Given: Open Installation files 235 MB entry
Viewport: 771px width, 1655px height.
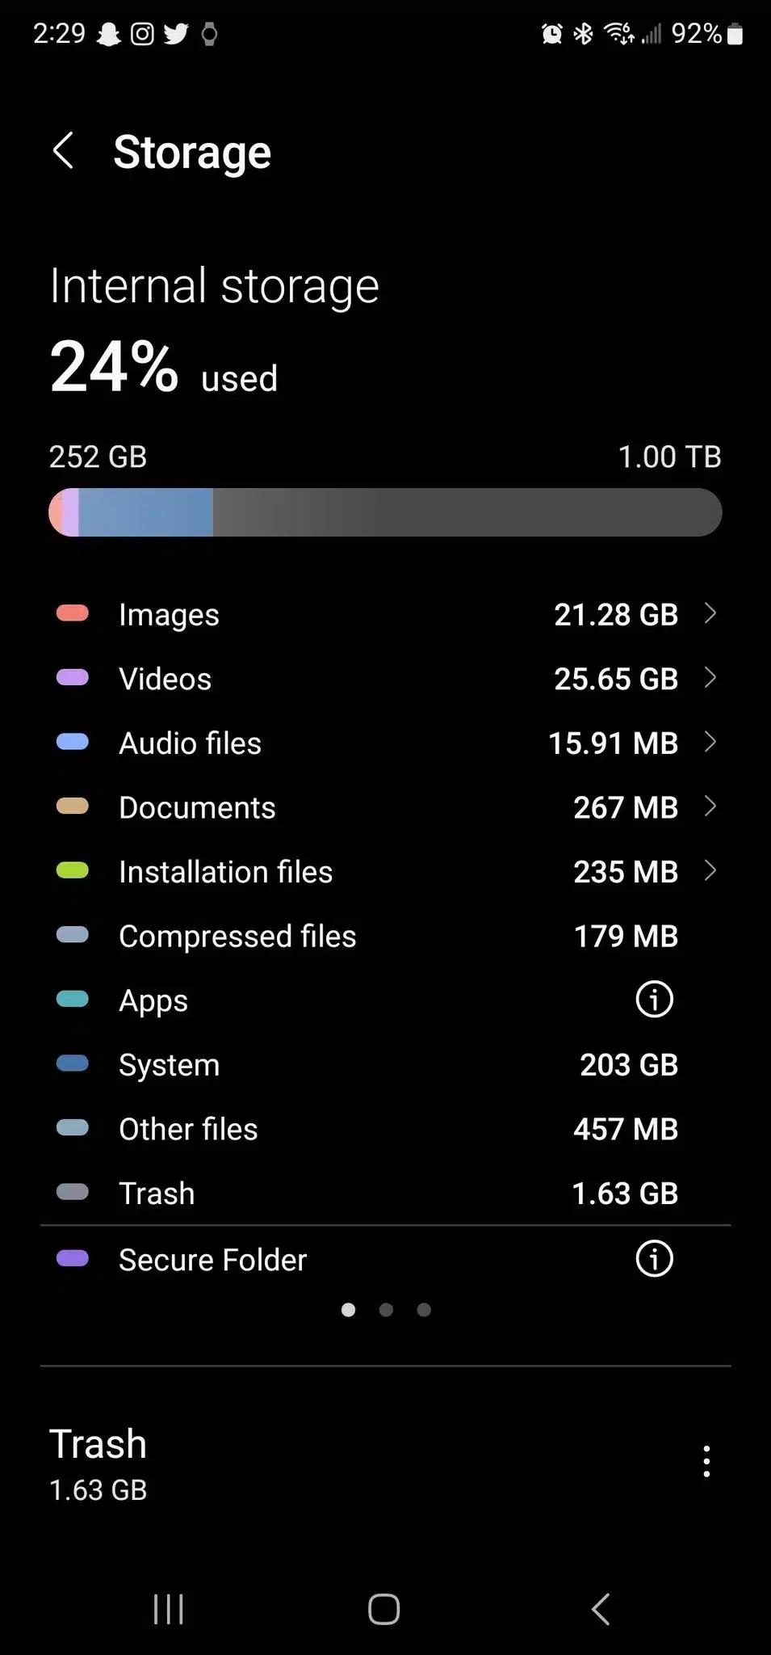Looking at the screenshot, I should (386, 871).
